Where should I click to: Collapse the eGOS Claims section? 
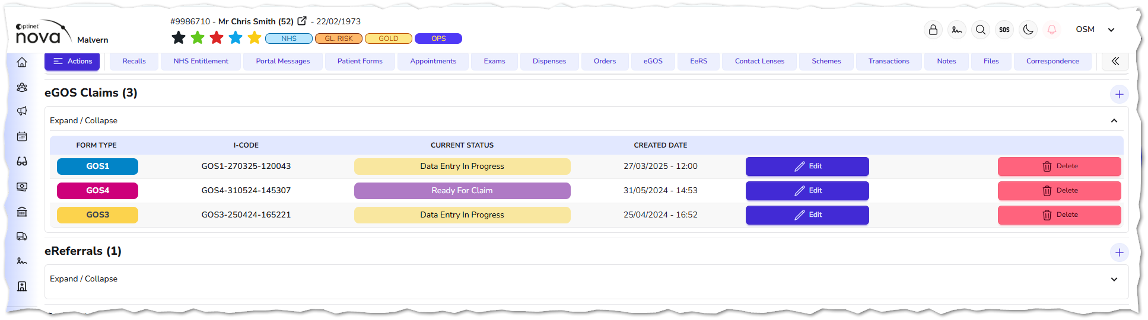(1114, 121)
